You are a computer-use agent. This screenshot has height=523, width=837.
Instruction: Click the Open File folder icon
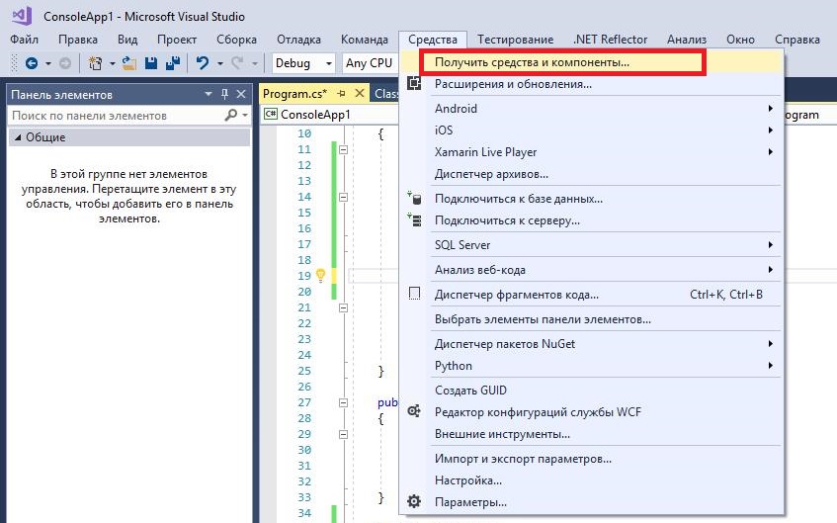[128, 63]
